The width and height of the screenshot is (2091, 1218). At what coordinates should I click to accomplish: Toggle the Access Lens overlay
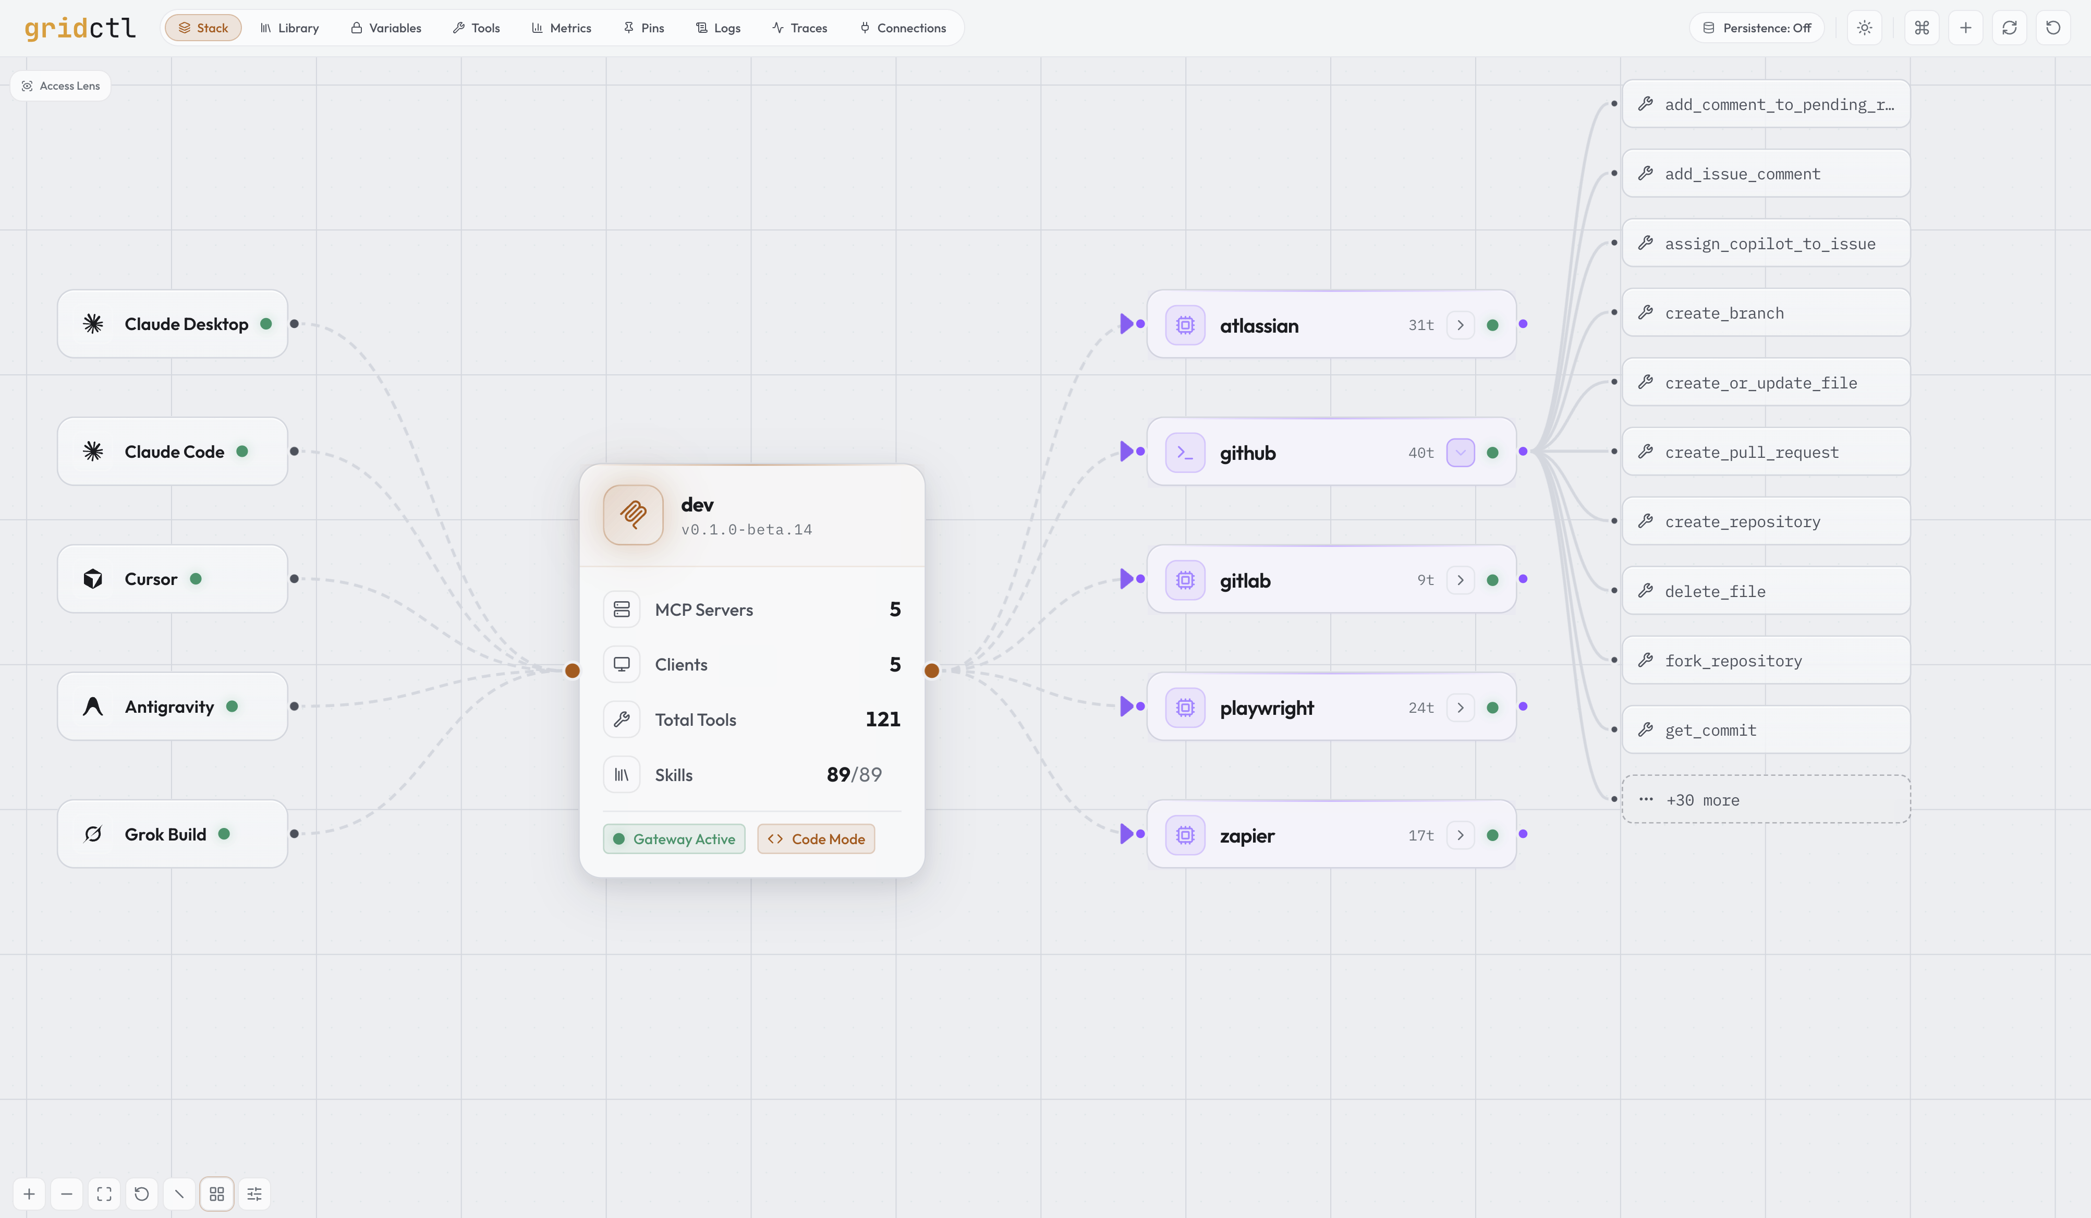click(x=60, y=86)
